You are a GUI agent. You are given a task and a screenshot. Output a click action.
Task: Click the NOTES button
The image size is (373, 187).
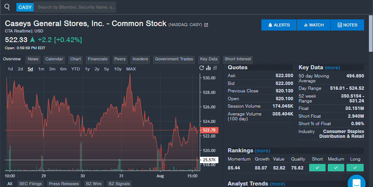point(347,25)
